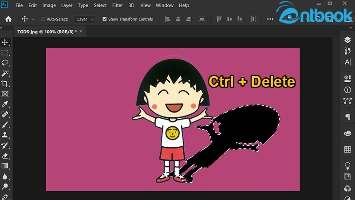Select the Eraser tool
This screenshot has width=355, height=200.
[x=5, y=156]
